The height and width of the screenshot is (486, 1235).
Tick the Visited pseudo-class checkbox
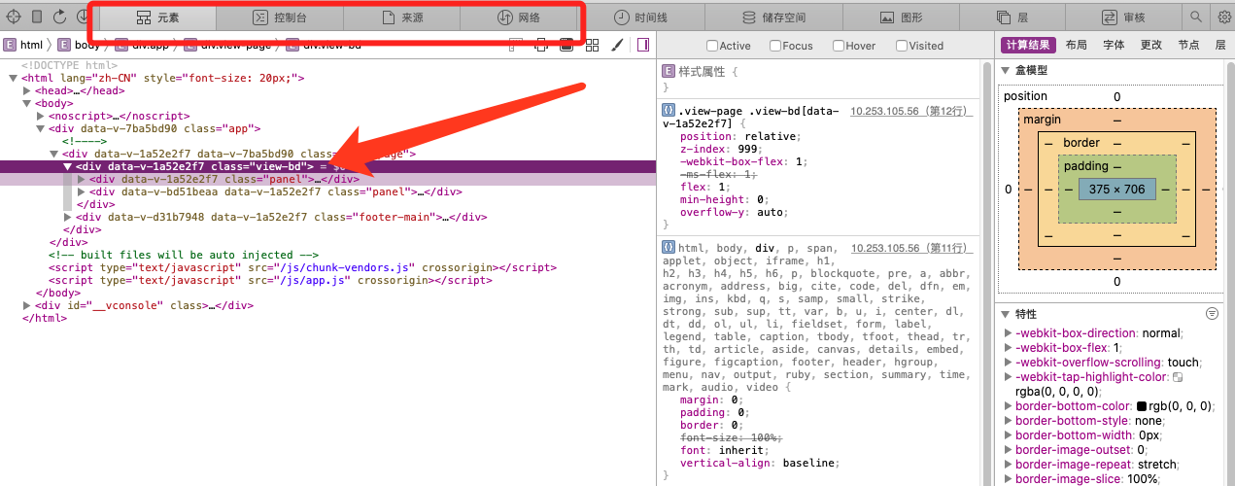902,46
